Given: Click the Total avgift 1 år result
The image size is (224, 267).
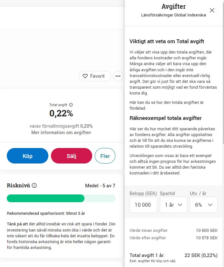Looking at the screenshot, I should 201,255.
